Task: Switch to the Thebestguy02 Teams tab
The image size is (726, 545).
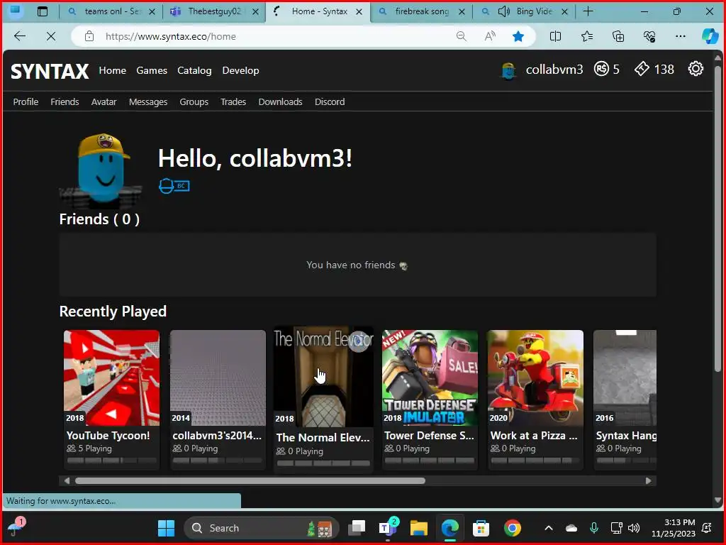Action: [x=214, y=11]
